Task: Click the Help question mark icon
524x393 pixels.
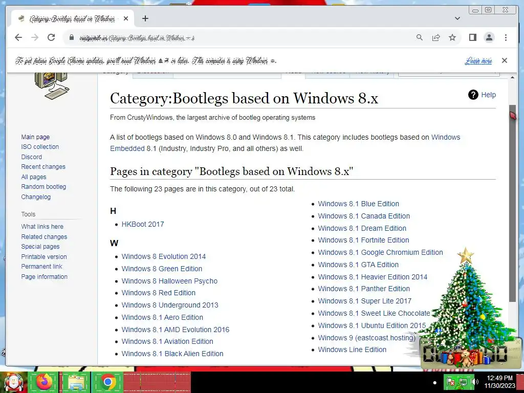Action: (473, 95)
